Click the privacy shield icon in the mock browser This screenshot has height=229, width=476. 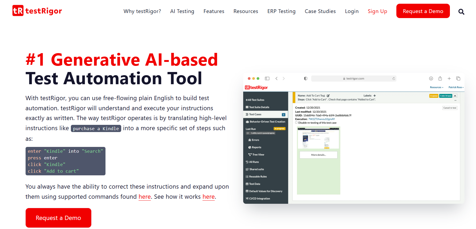click(306, 78)
